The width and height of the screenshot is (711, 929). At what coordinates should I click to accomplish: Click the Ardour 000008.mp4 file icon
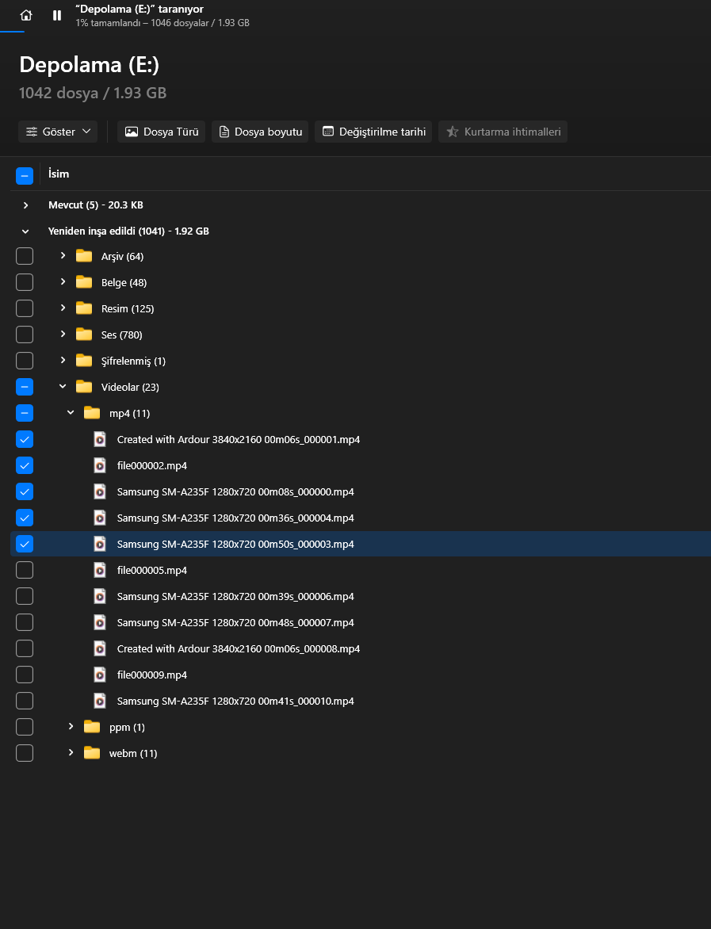pyautogui.click(x=100, y=648)
